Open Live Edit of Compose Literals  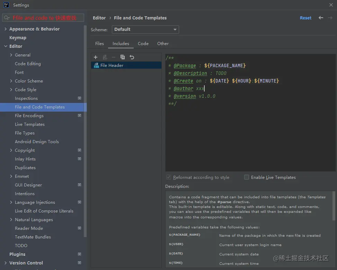point(44,211)
